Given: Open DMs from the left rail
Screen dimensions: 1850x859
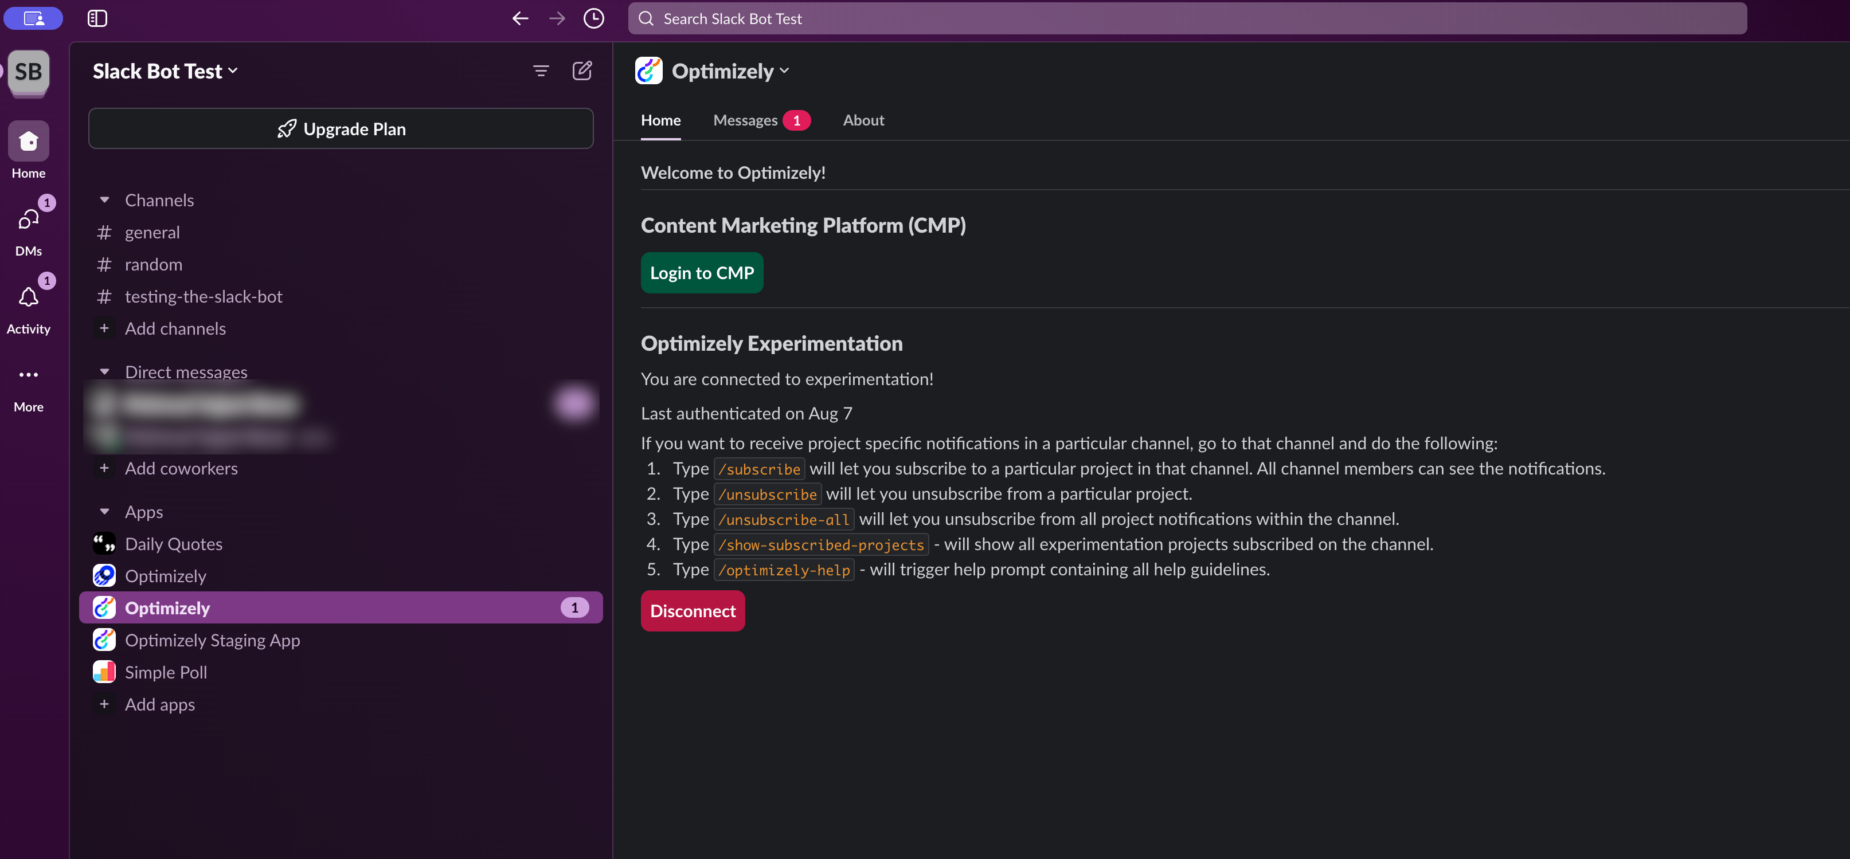Looking at the screenshot, I should click(x=28, y=219).
